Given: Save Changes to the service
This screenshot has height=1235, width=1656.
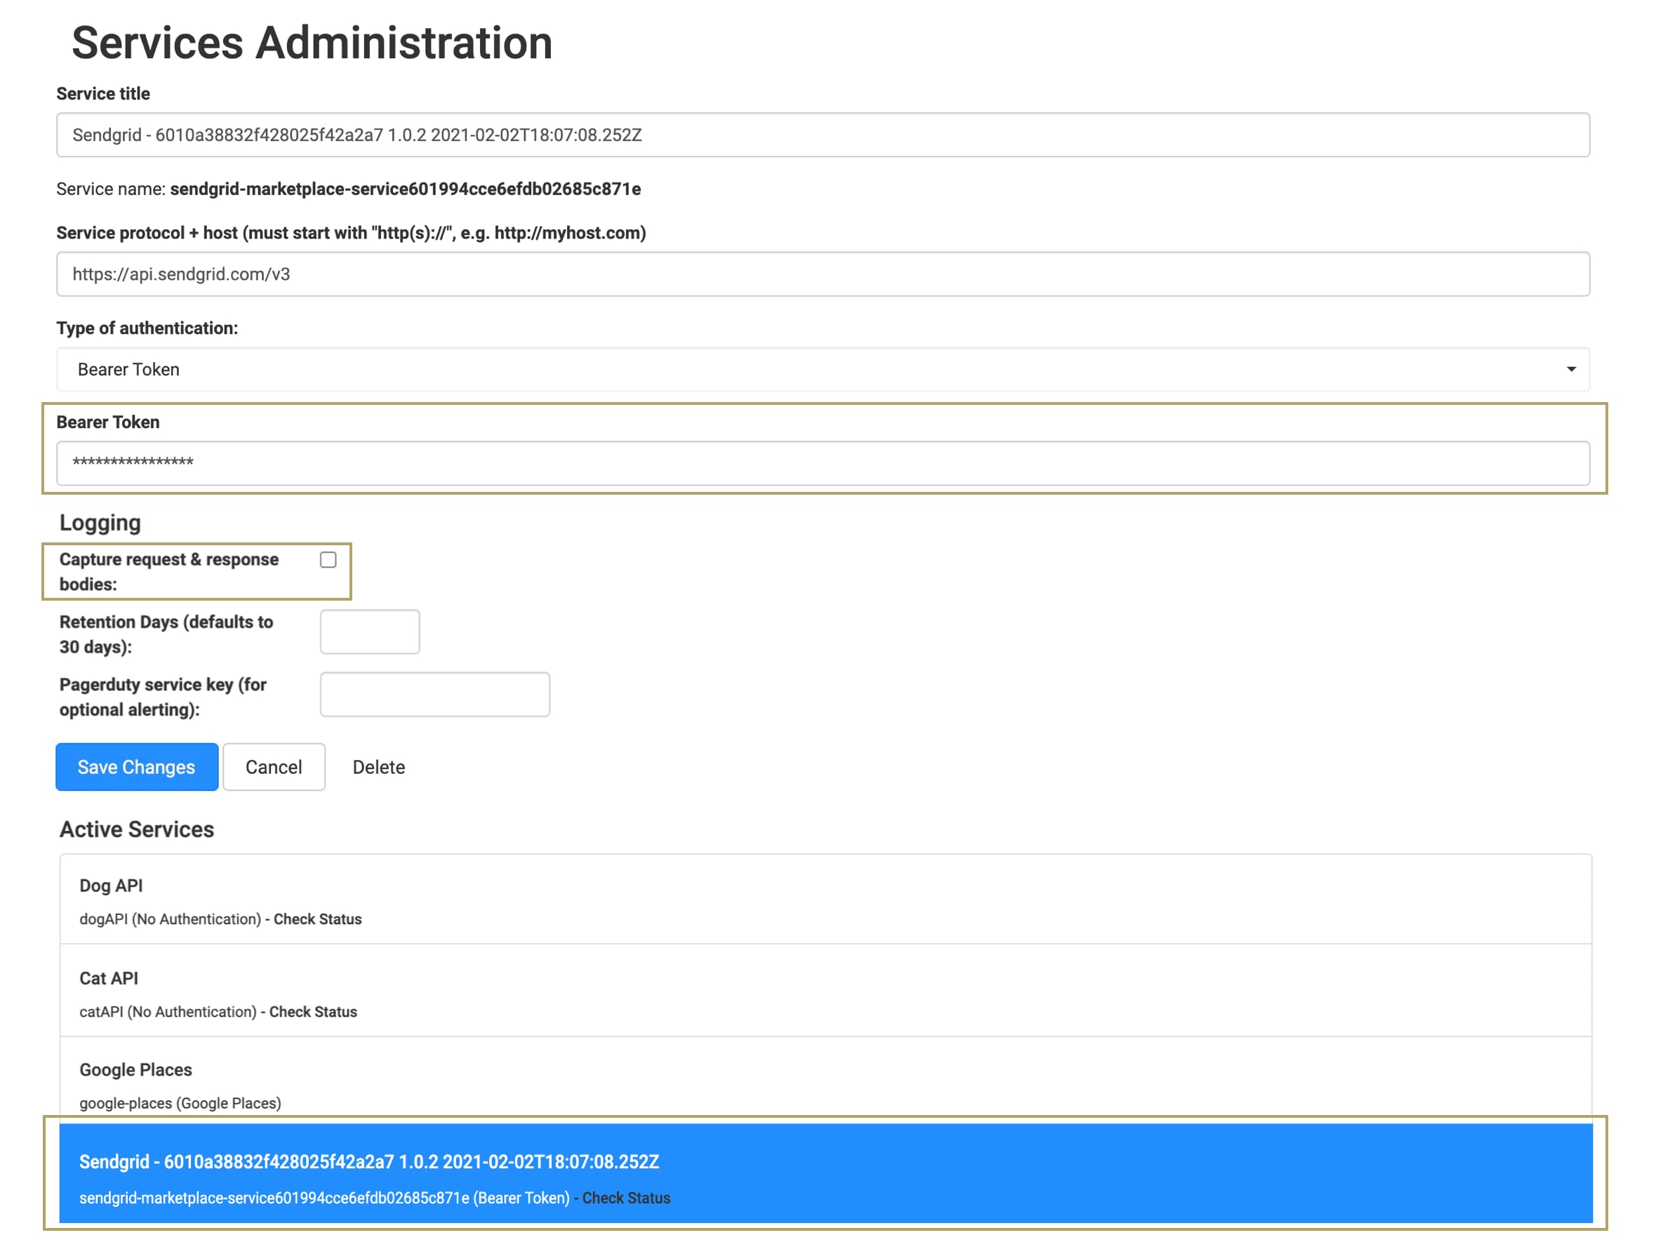Looking at the screenshot, I should pos(137,767).
